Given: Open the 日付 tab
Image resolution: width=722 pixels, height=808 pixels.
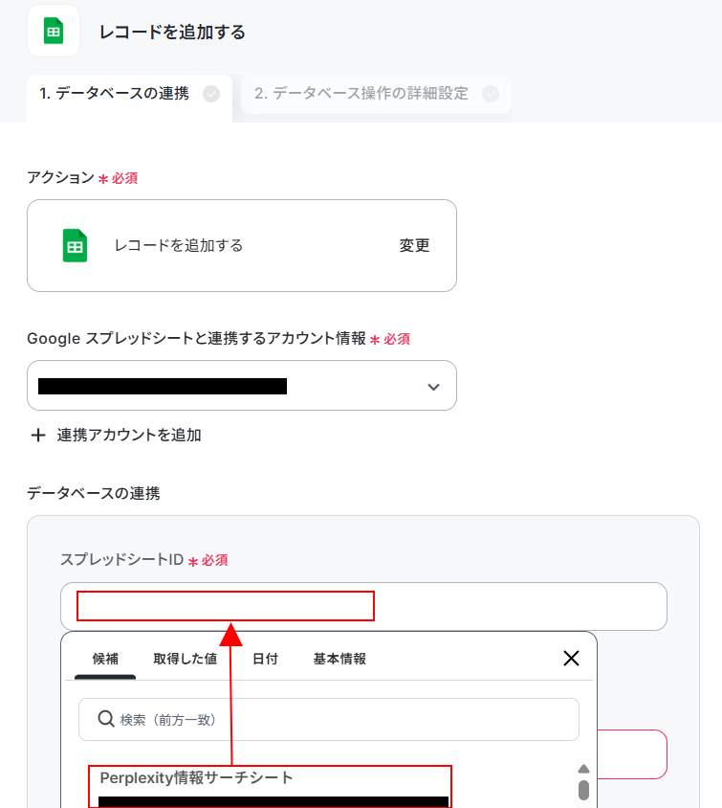Looking at the screenshot, I should (265, 659).
